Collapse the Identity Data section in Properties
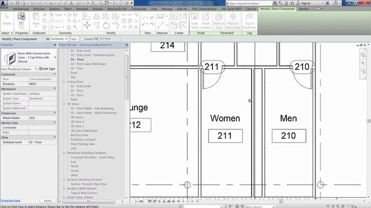 pos(54,122)
